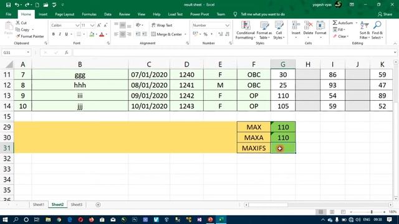Select the MAXIFS label cell
399x224 pixels.
(254, 148)
